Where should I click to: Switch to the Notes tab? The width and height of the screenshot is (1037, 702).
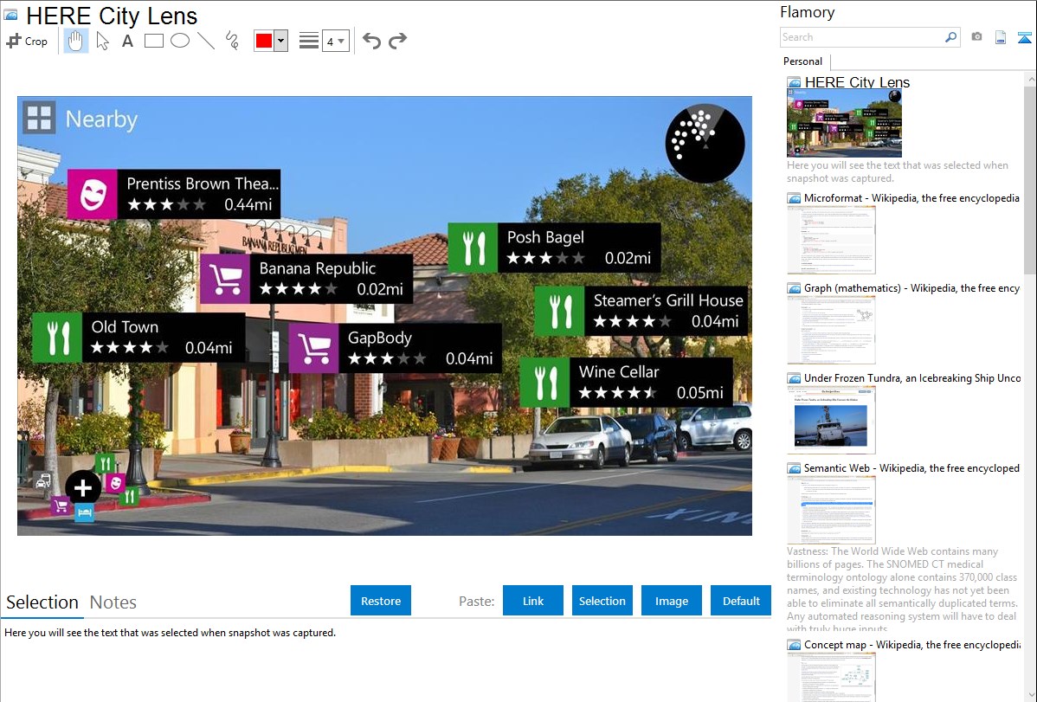(113, 602)
